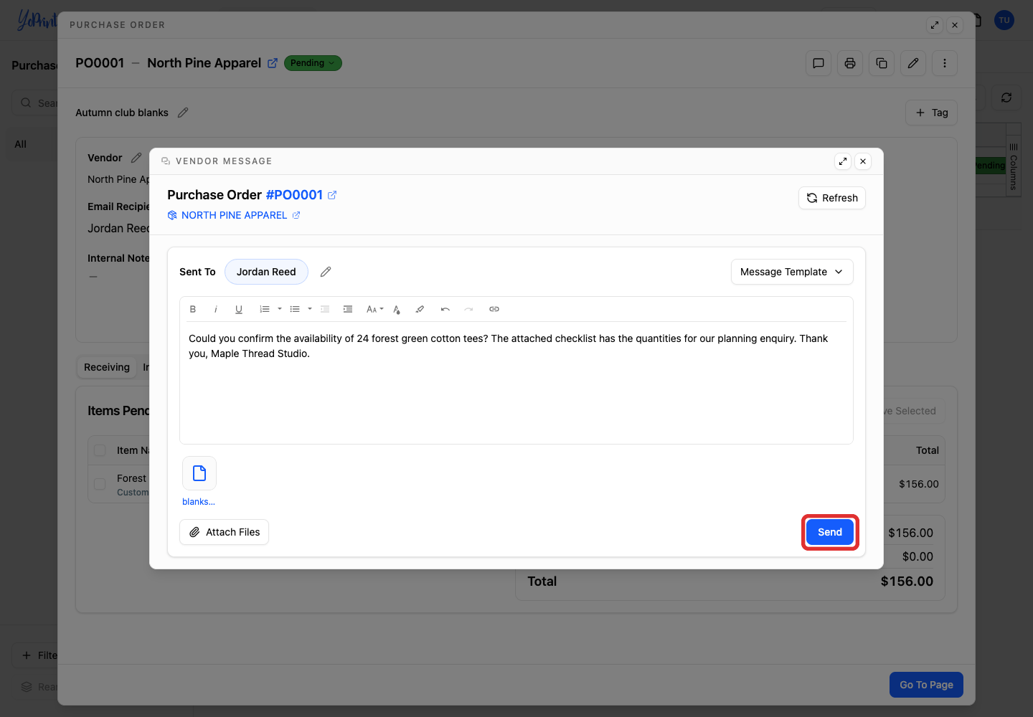Toggle bold formatting in message editor

[193, 309]
